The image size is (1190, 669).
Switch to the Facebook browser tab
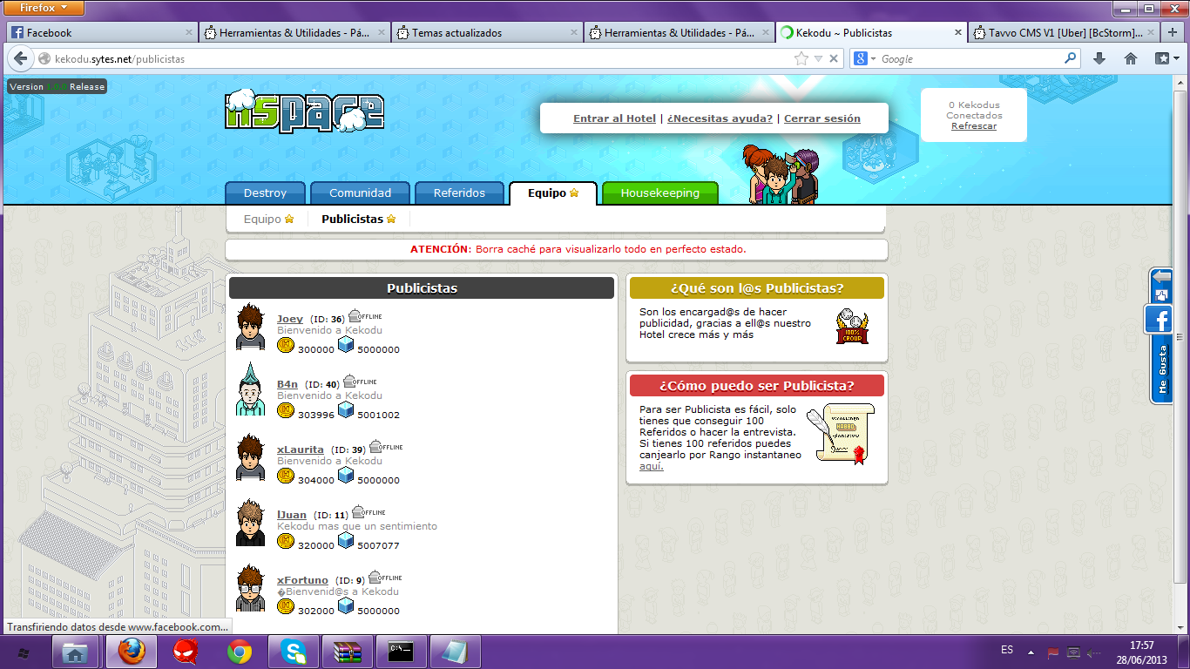click(101, 32)
